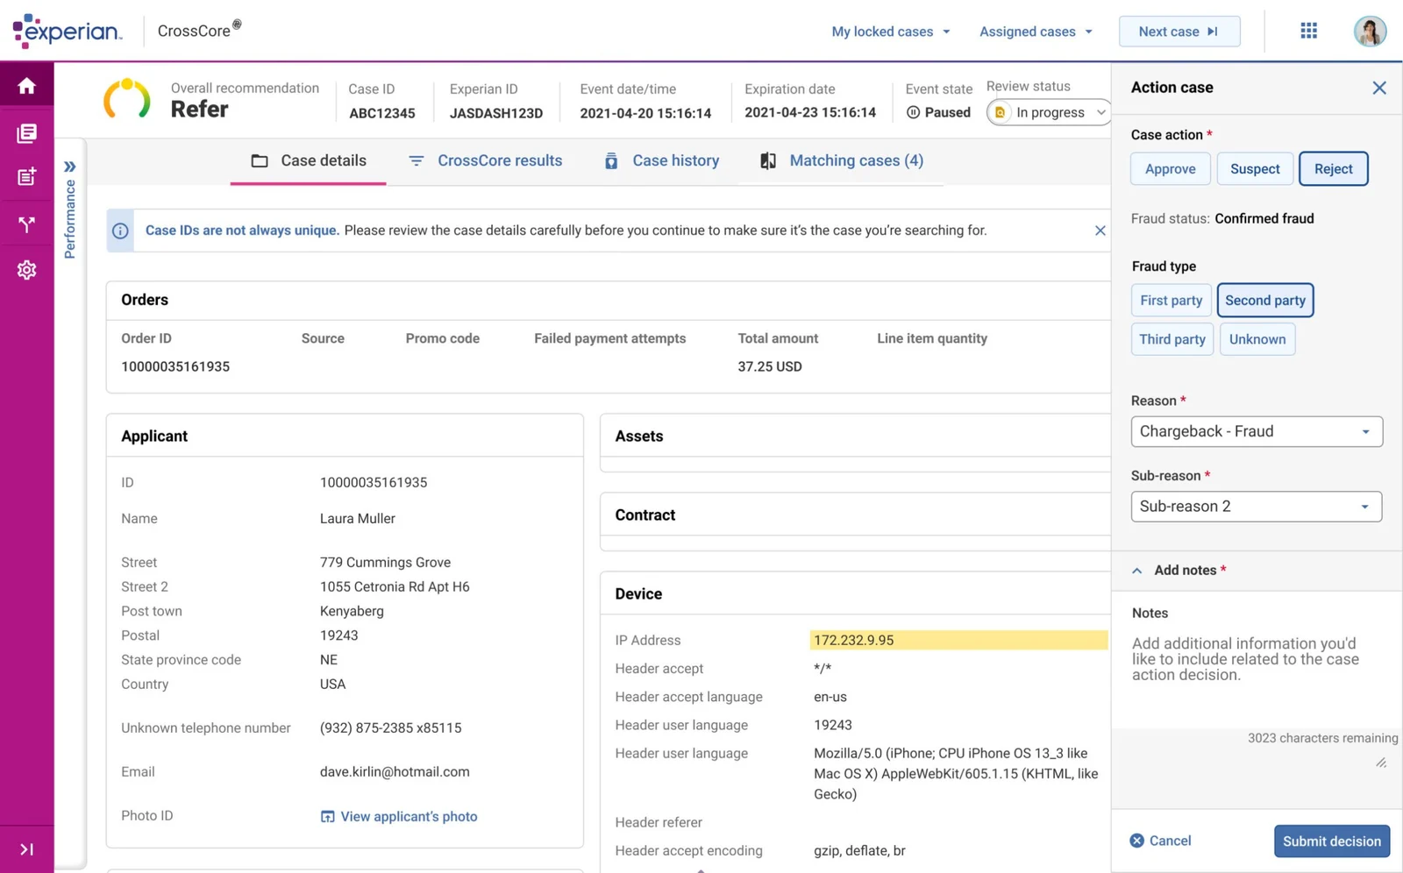1403x873 pixels.
Task: Click applicant email dave.kirlin@hotmail.com
Action: 395,772
